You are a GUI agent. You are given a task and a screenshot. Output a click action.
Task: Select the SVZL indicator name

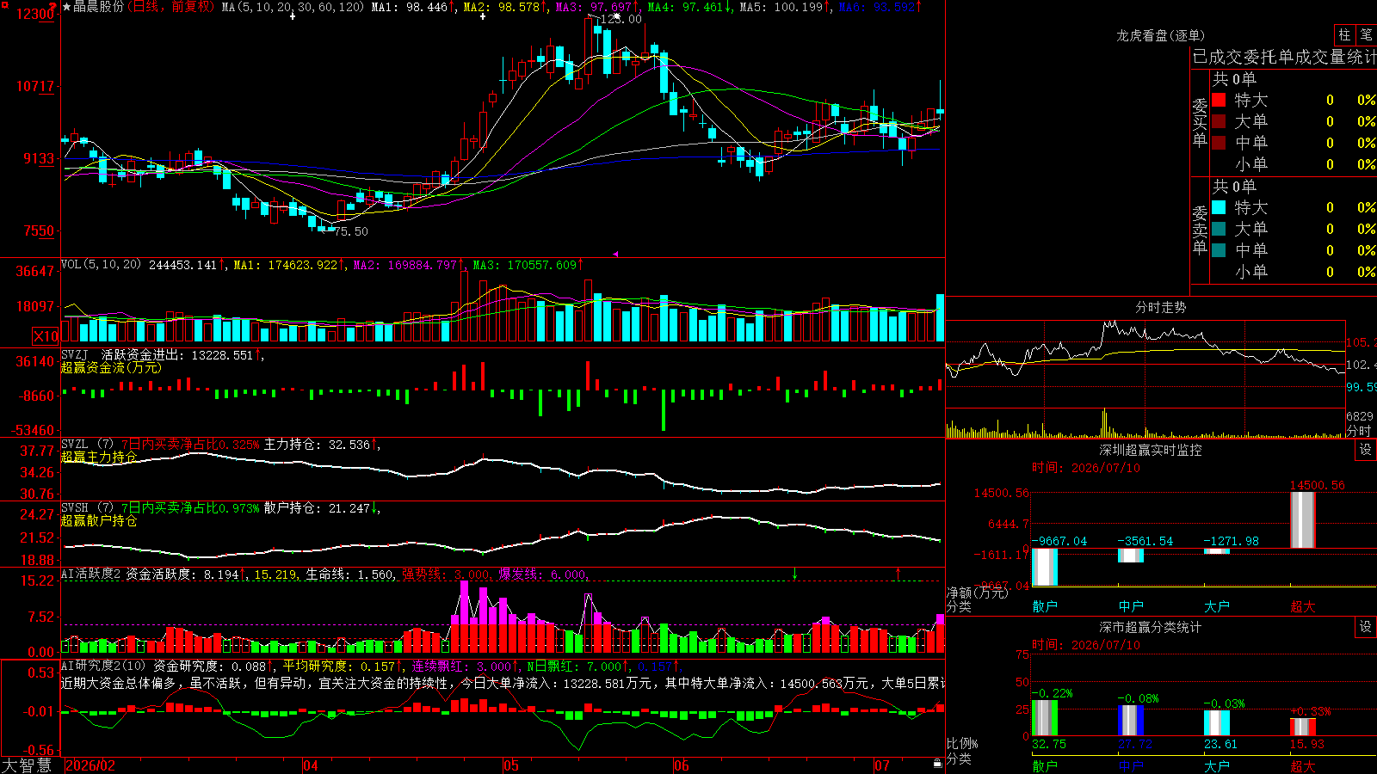[75, 445]
